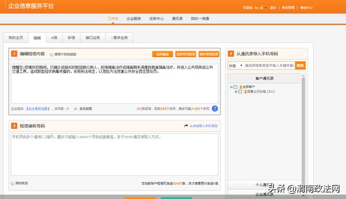The height and width of the screenshot is (199, 346).
Task: Check the 全部客户 checkbox in the tree
Action: click(x=236, y=87)
